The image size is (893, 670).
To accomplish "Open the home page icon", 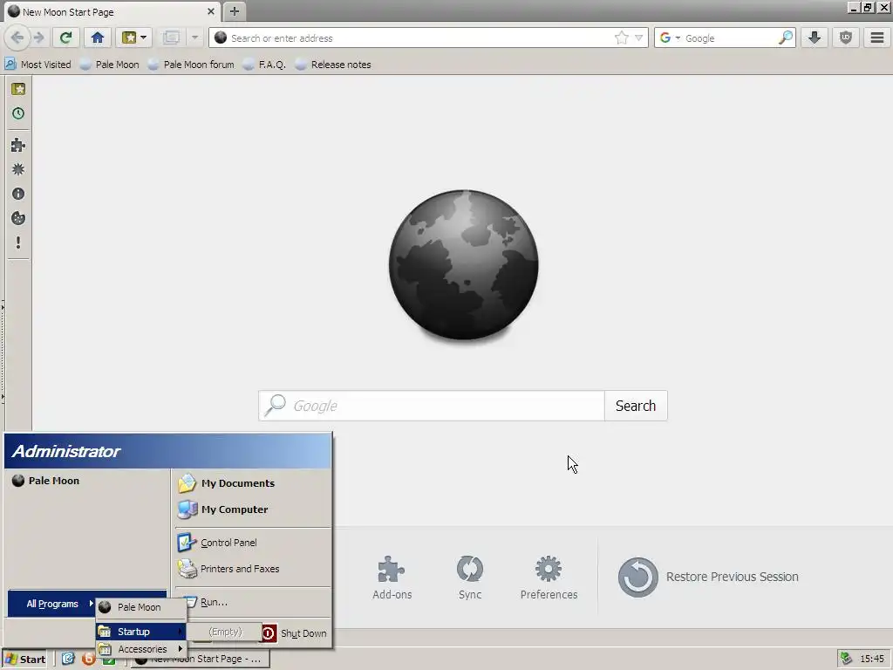I will point(98,38).
